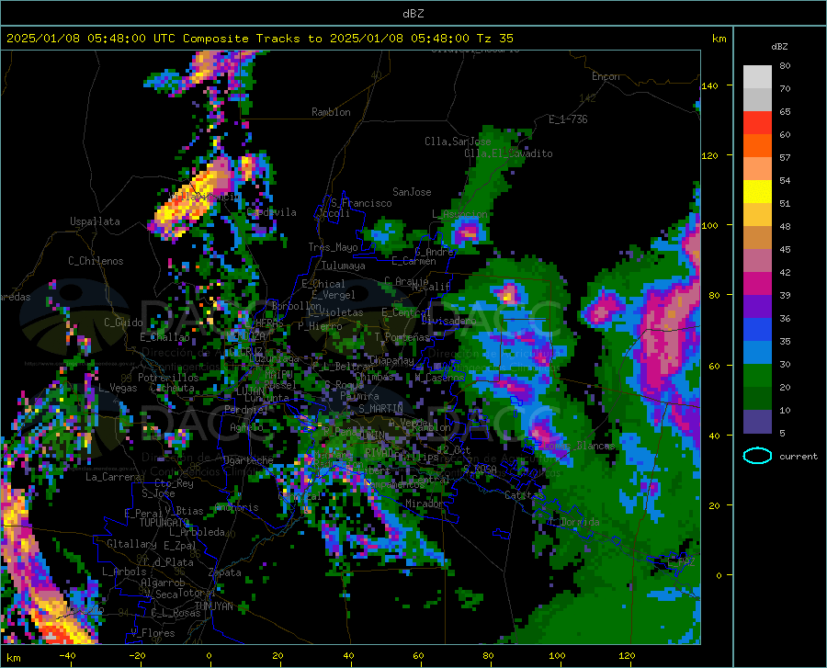Click the 'Gltallary' map label
The image size is (827, 668).
click(131, 544)
